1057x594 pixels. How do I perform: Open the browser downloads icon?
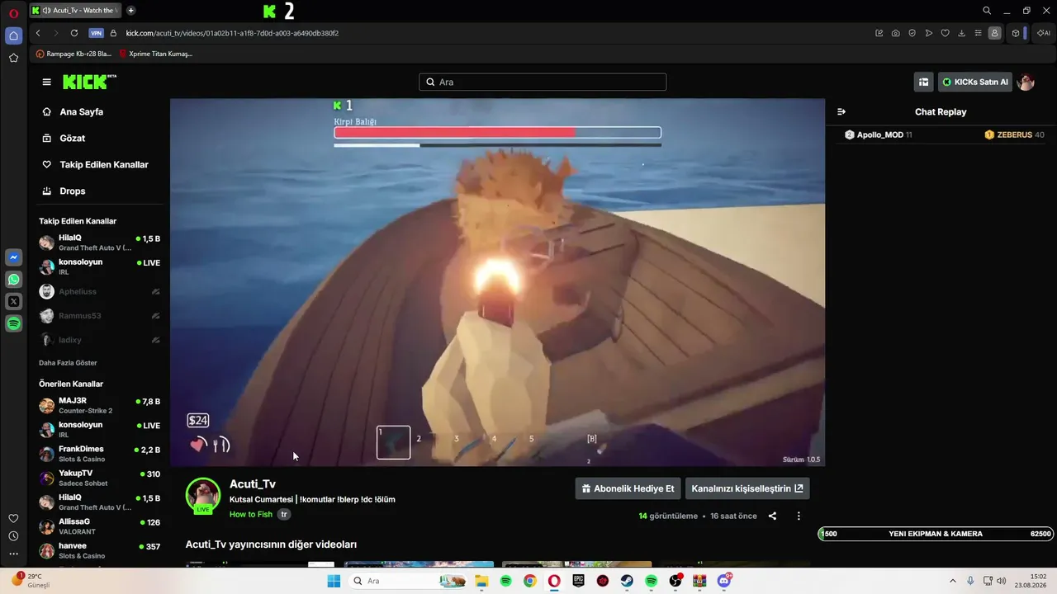click(961, 33)
